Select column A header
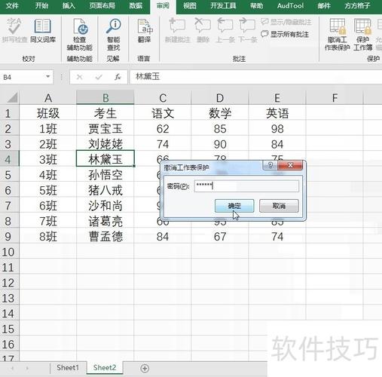The height and width of the screenshot is (377, 382). pyautogui.click(x=48, y=98)
